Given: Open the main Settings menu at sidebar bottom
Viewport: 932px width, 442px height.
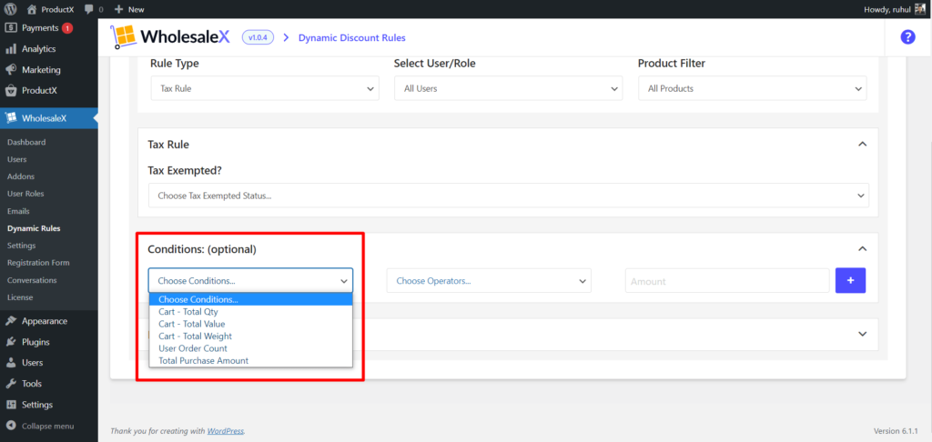Looking at the screenshot, I should (x=37, y=405).
